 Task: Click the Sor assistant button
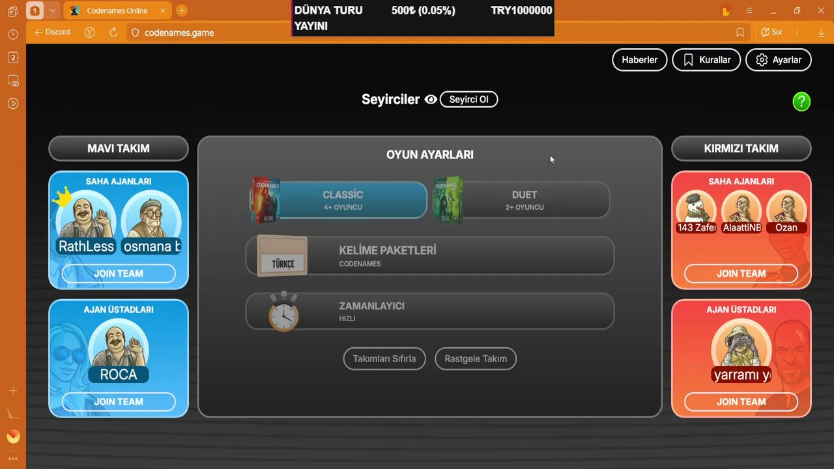pyautogui.click(x=771, y=33)
